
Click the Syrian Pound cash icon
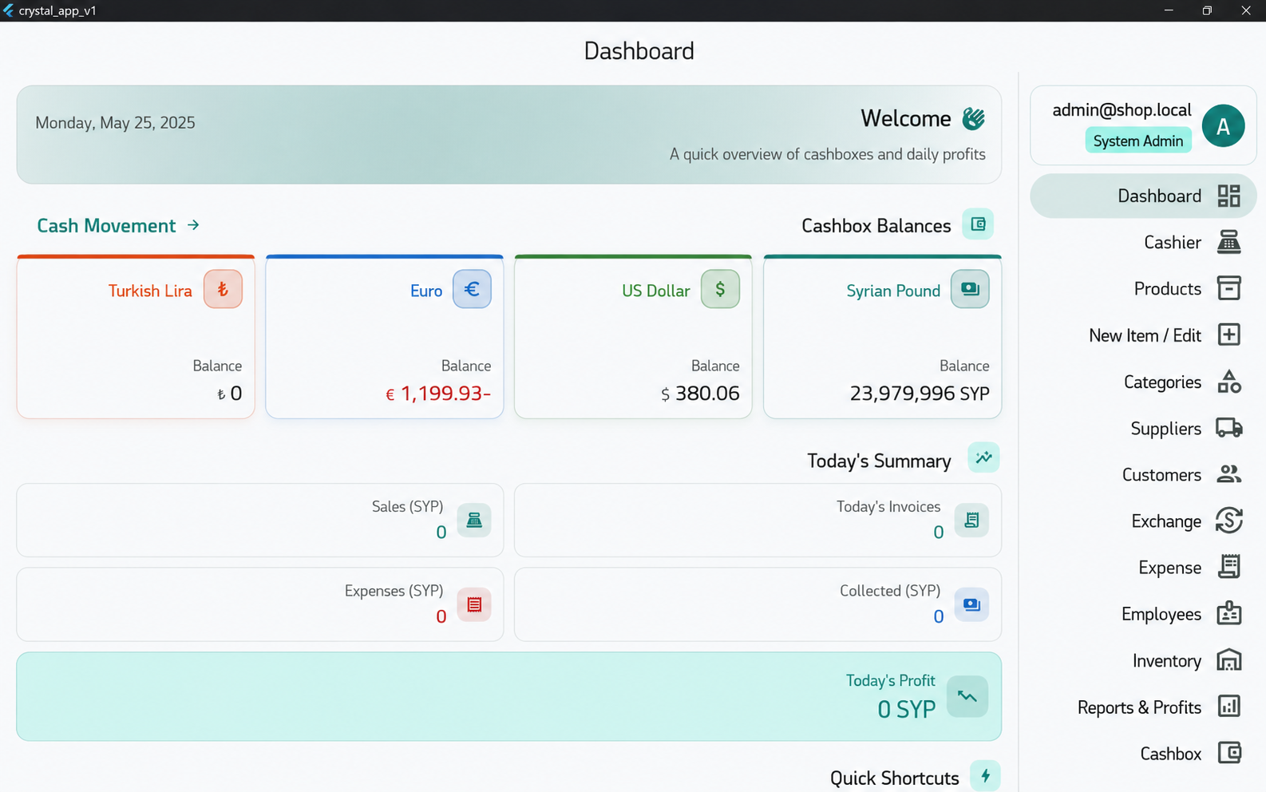pyautogui.click(x=970, y=289)
